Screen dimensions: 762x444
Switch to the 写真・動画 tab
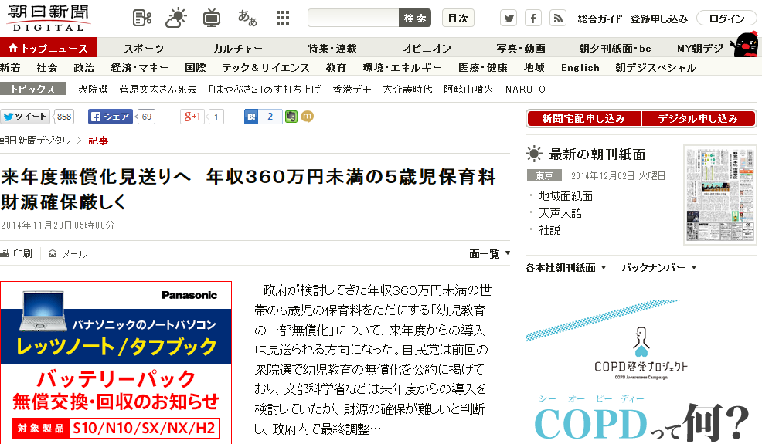pos(521,48)
